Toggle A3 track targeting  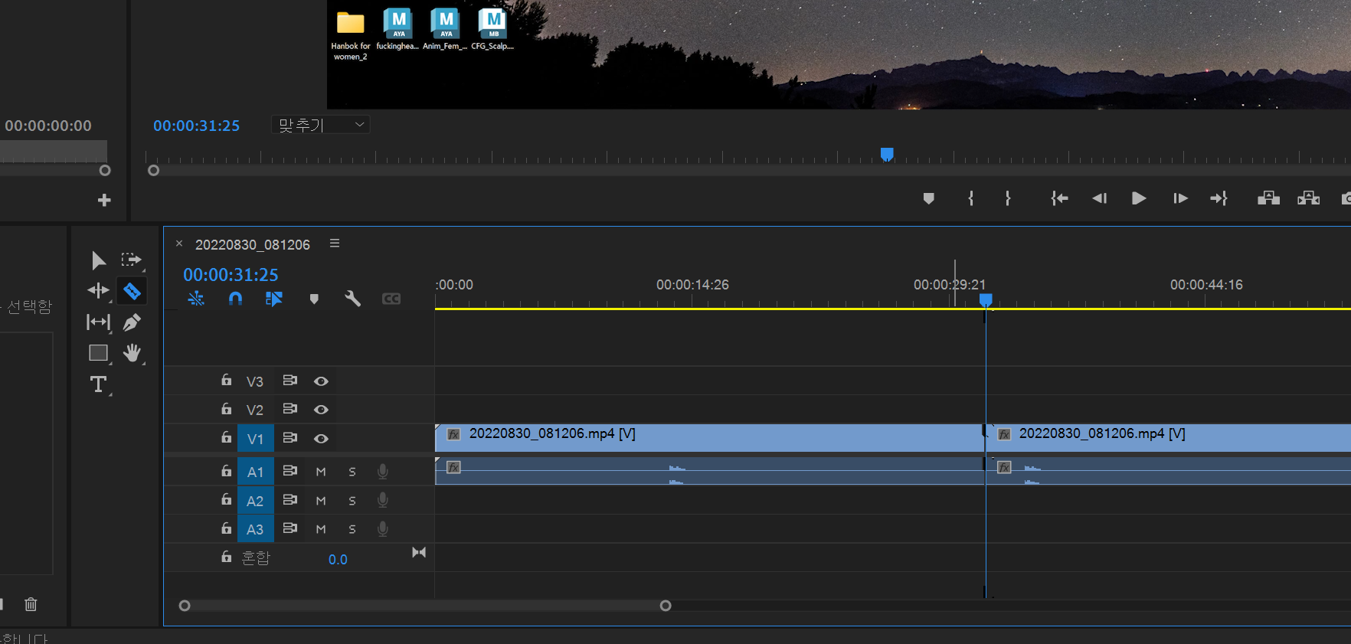coord(255,529)
